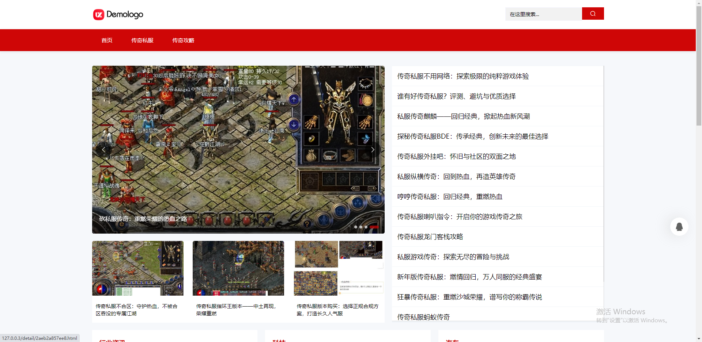
Task: Open thumbnail for 传奇私服不合区 article
Action: tap(138, 268)
